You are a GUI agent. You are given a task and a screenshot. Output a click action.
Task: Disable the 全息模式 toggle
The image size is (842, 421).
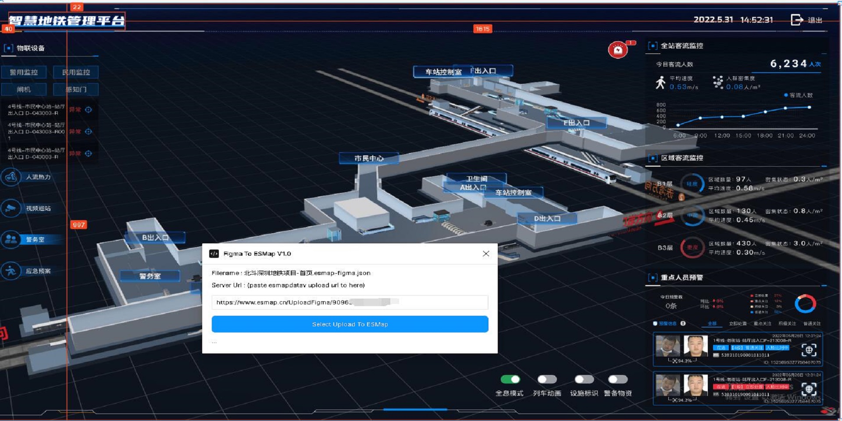coord(510,379)
